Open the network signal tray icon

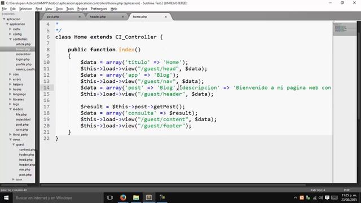tap(315, 198)
